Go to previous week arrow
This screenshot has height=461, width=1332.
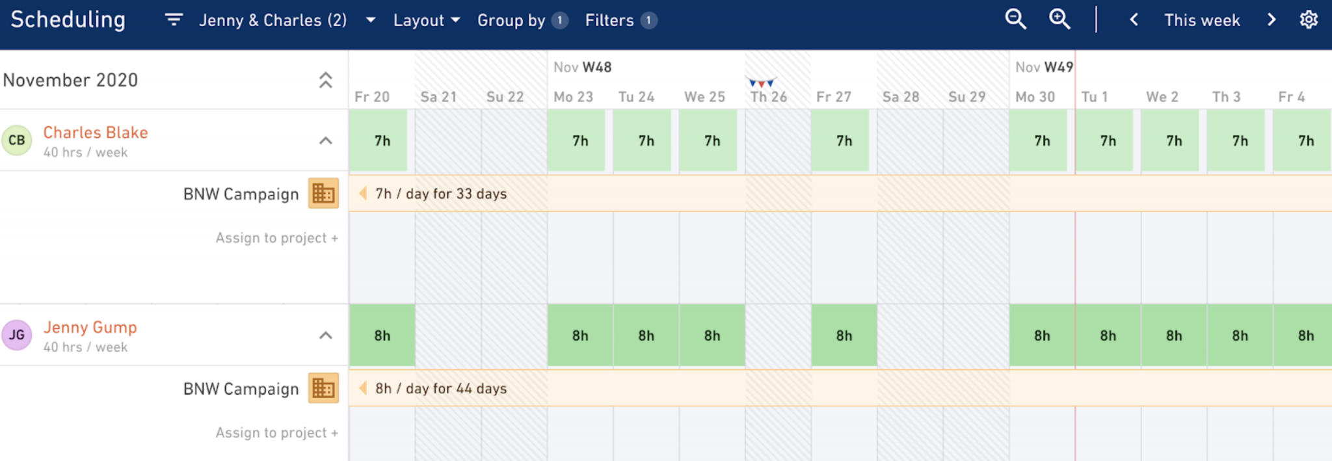[1134, 20]
